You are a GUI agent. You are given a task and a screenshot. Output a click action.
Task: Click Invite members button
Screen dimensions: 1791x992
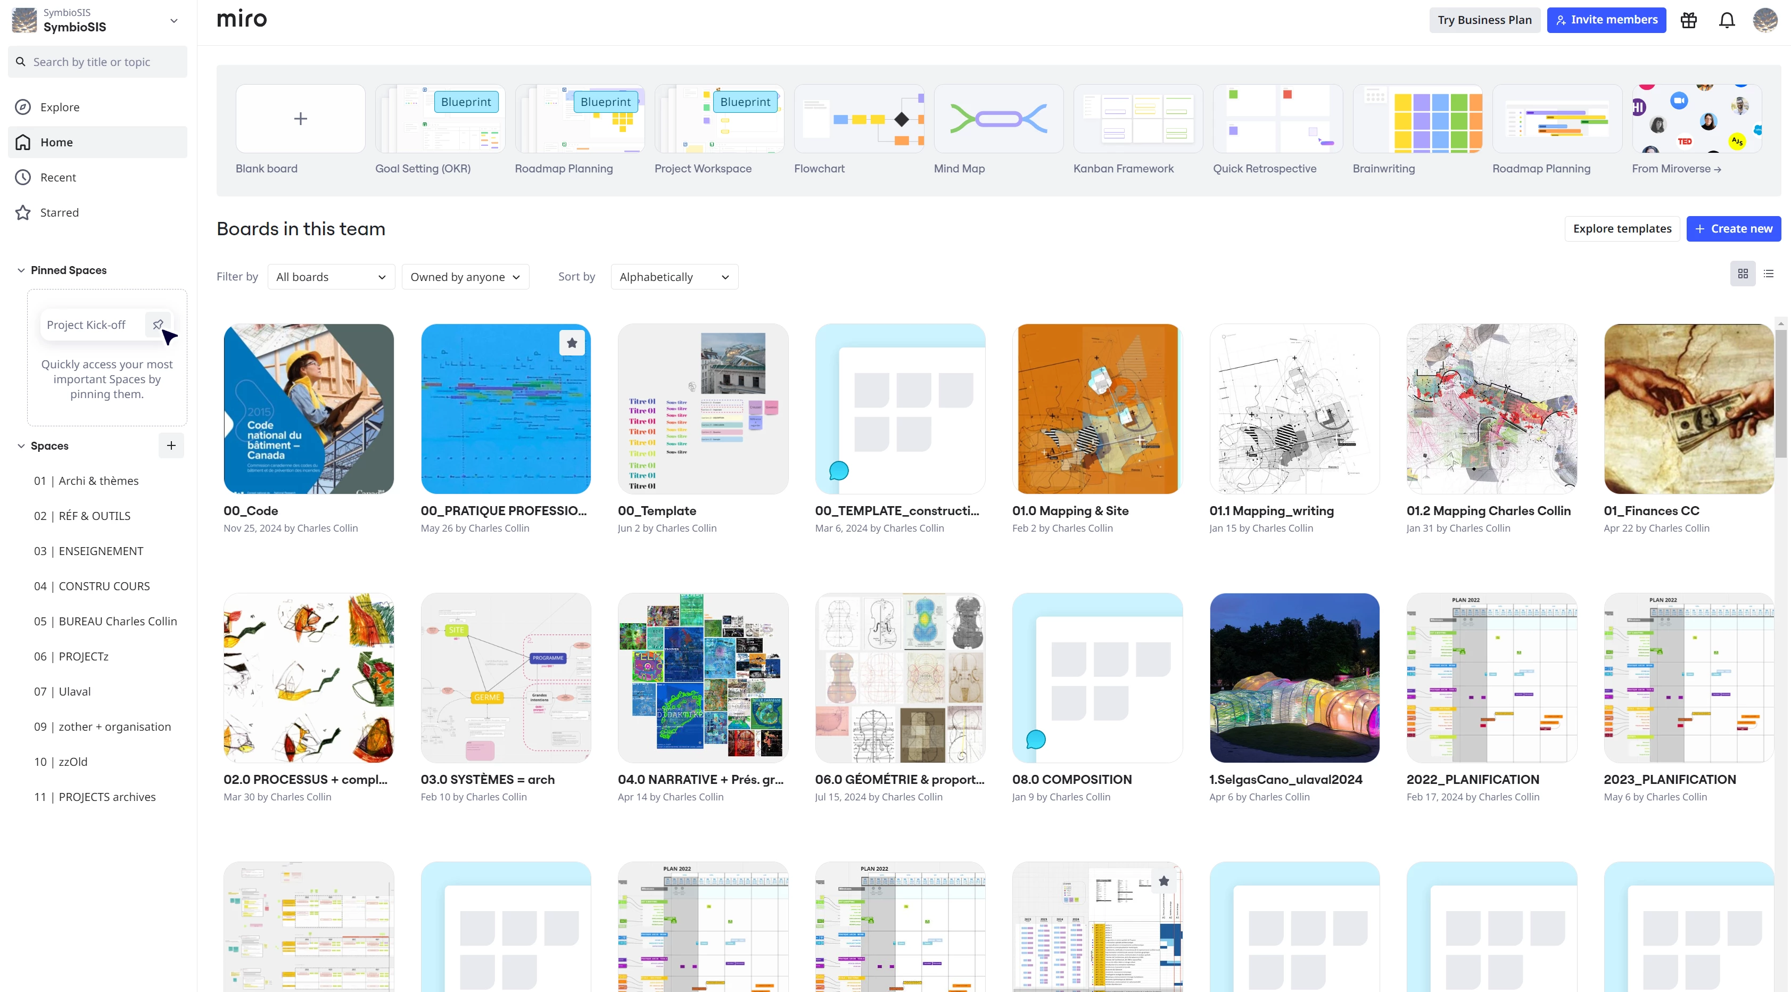pos(1606,20)
